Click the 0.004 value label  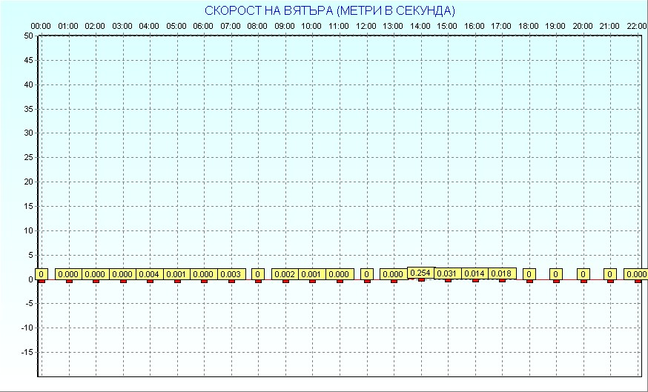tap(149, 274)
